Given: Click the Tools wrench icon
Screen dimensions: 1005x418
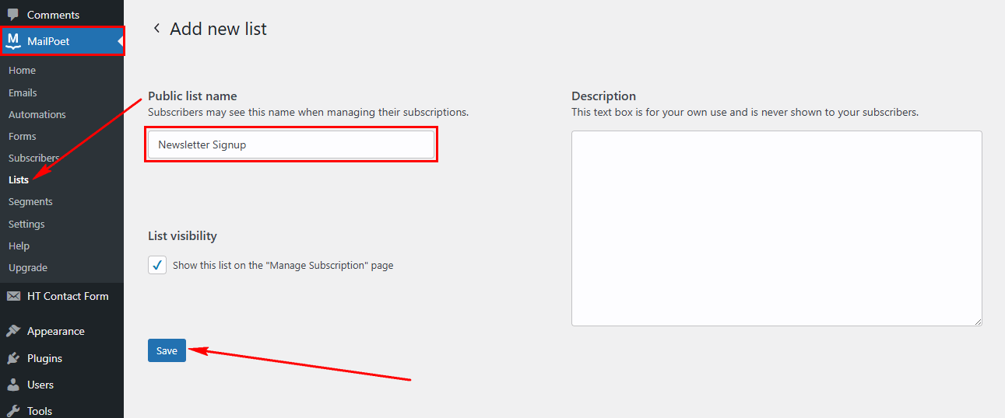Looking at the screenshot, I should (x=13, y=410).
